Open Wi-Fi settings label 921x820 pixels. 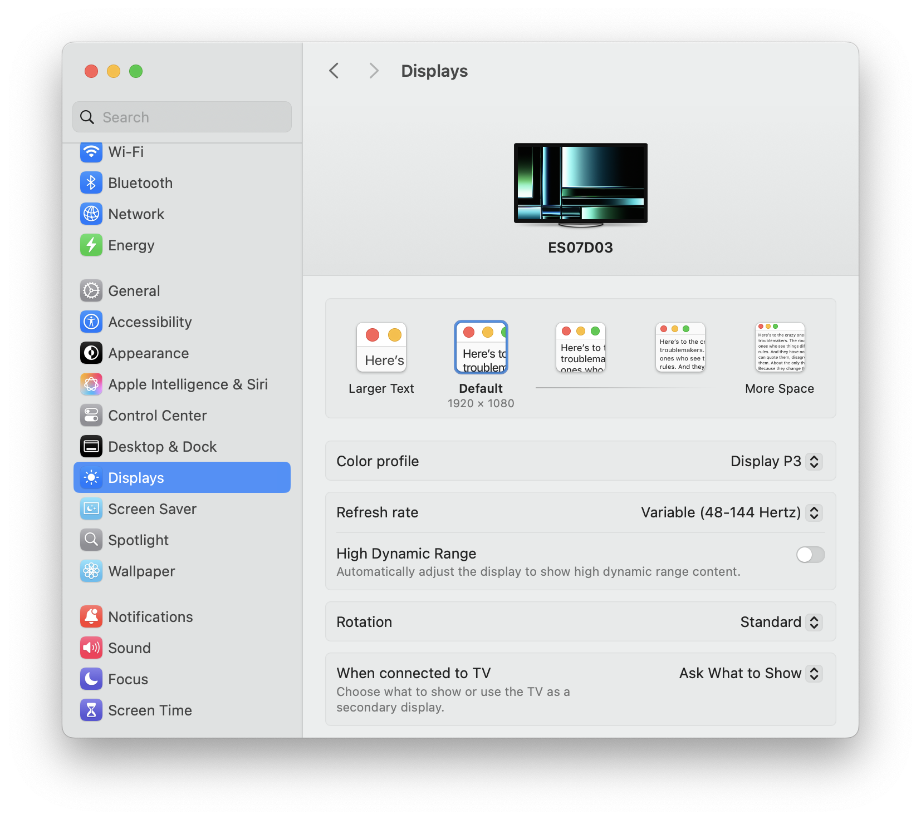click(126, 151)
